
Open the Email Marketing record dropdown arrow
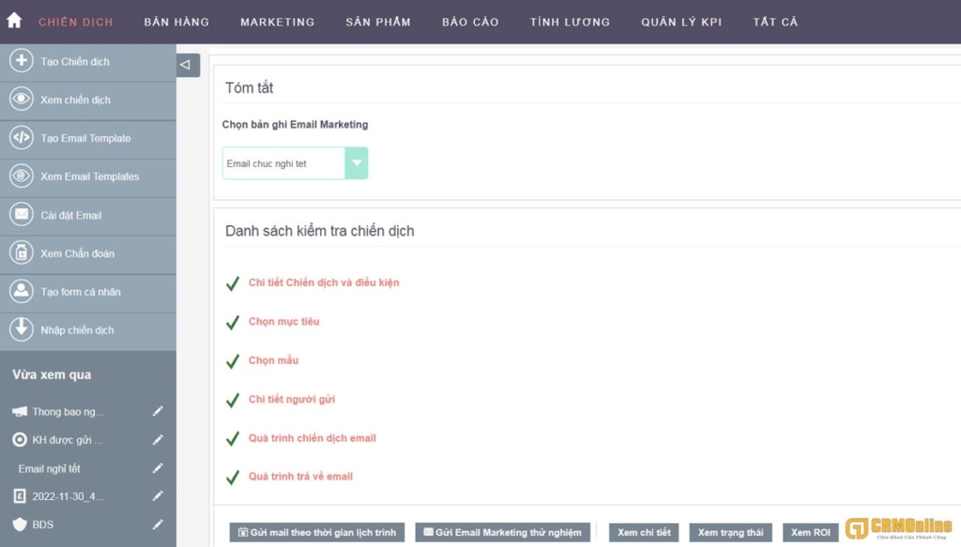click(x=356, y=163)
